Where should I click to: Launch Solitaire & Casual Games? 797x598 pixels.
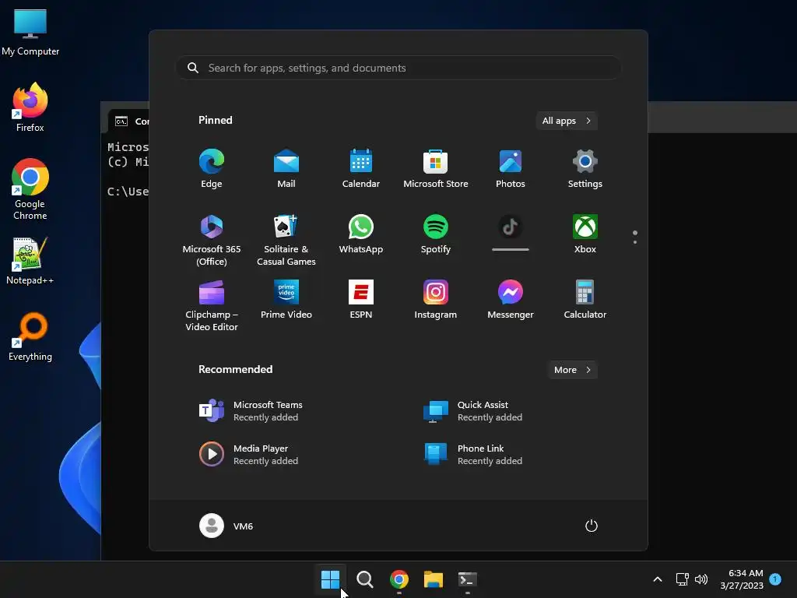coord(286,240)
